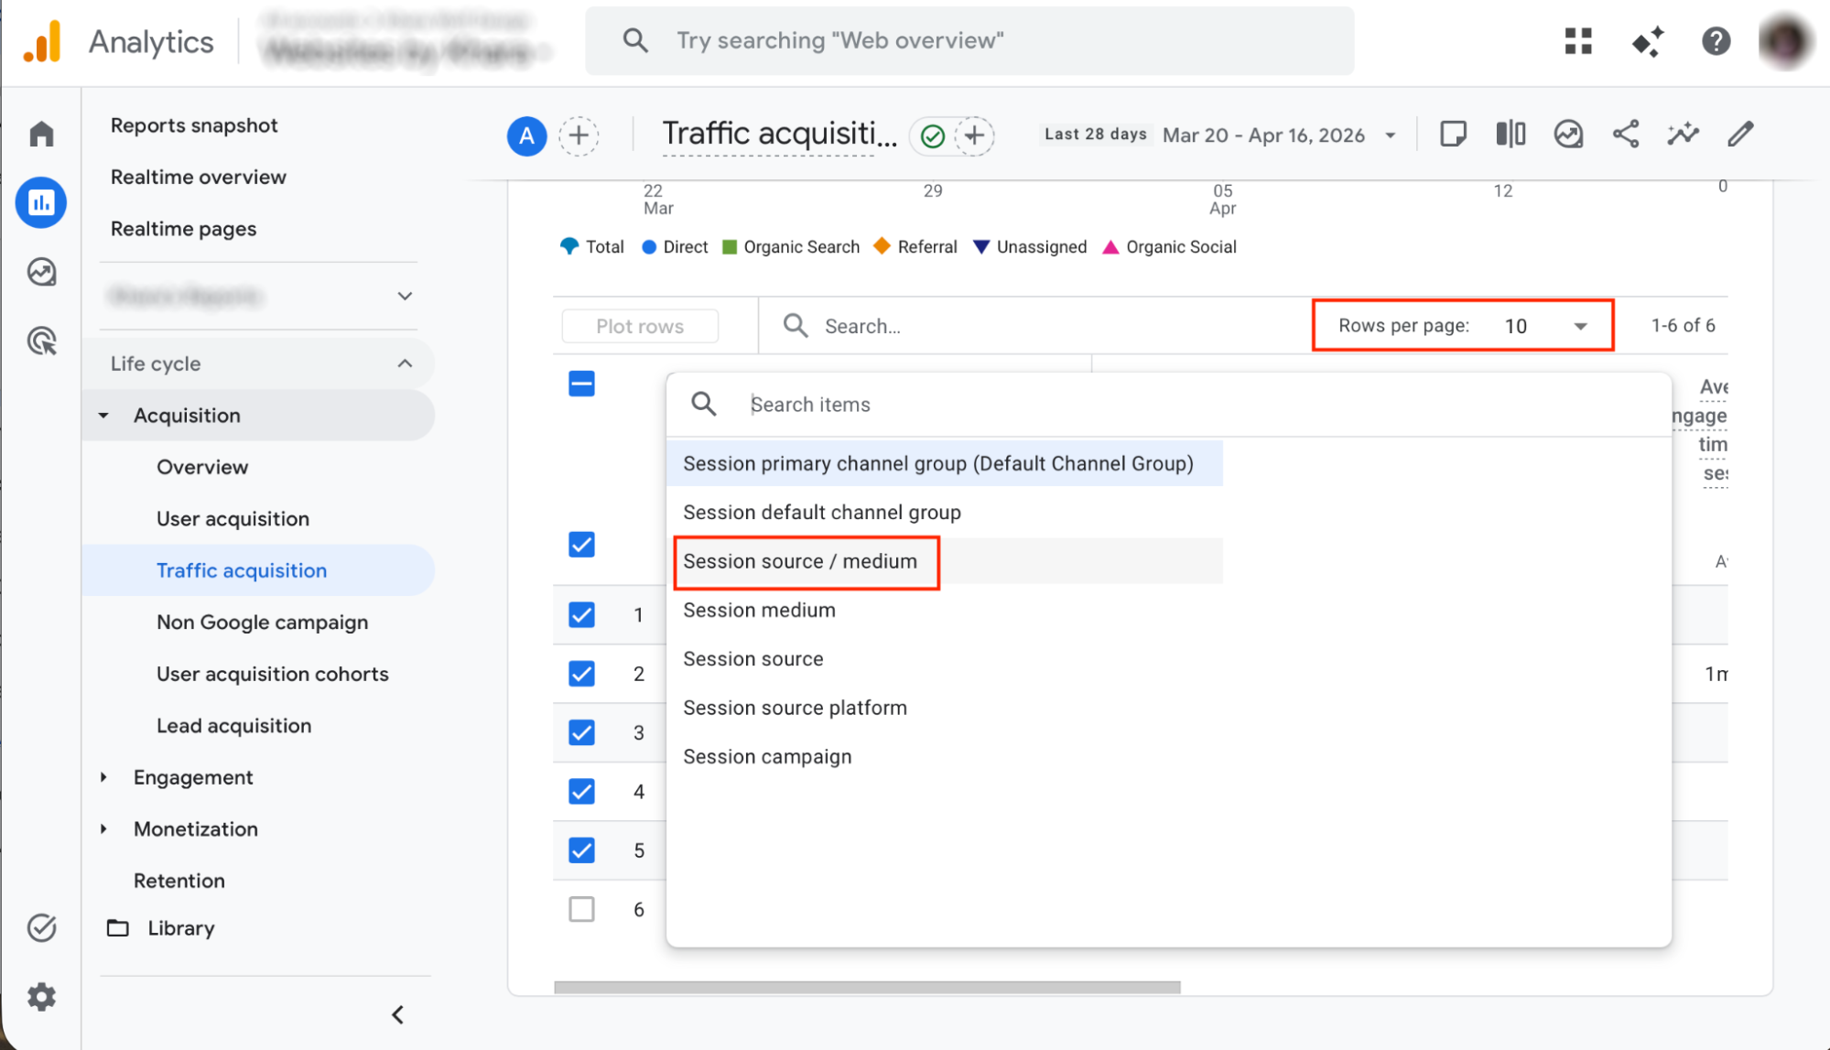Open the Home page from the left rail
Viewport: 1830px width, 1050px height.
[x=41, y=133]
